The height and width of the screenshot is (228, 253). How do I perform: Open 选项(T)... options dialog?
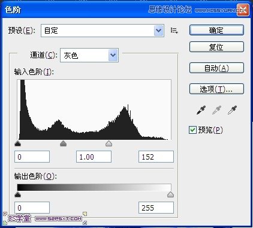216,89
